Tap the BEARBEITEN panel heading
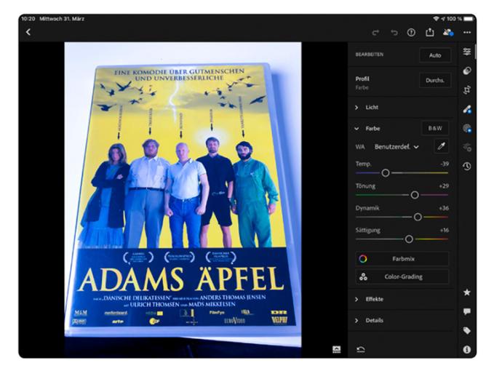Image resolution: width=494 pixels, height=371 pixels. coord(370,55)
